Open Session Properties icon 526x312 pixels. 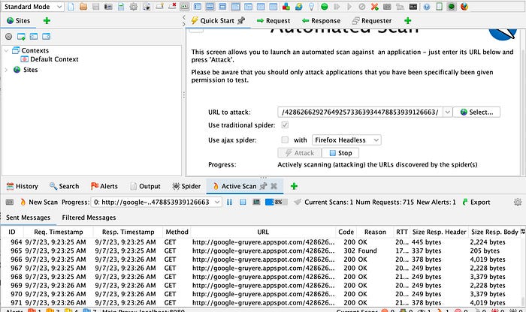click(121, 6)
